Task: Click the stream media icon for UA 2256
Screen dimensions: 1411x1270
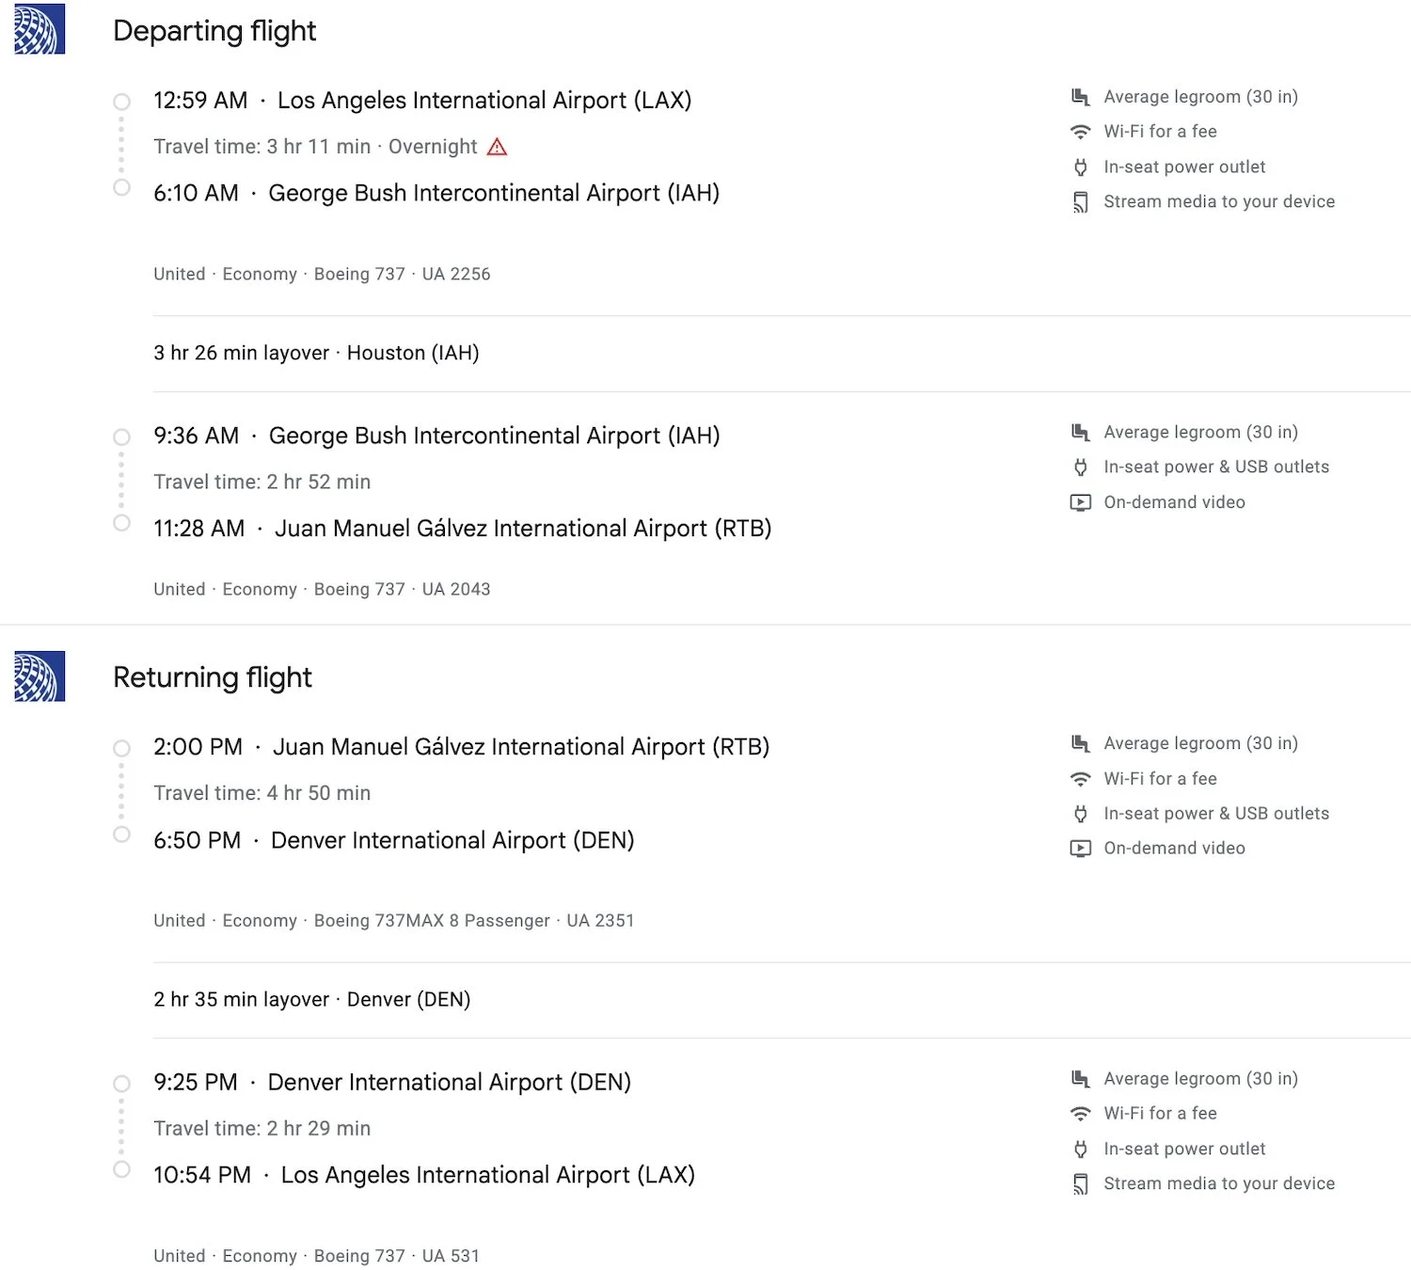Action: 1081,202
